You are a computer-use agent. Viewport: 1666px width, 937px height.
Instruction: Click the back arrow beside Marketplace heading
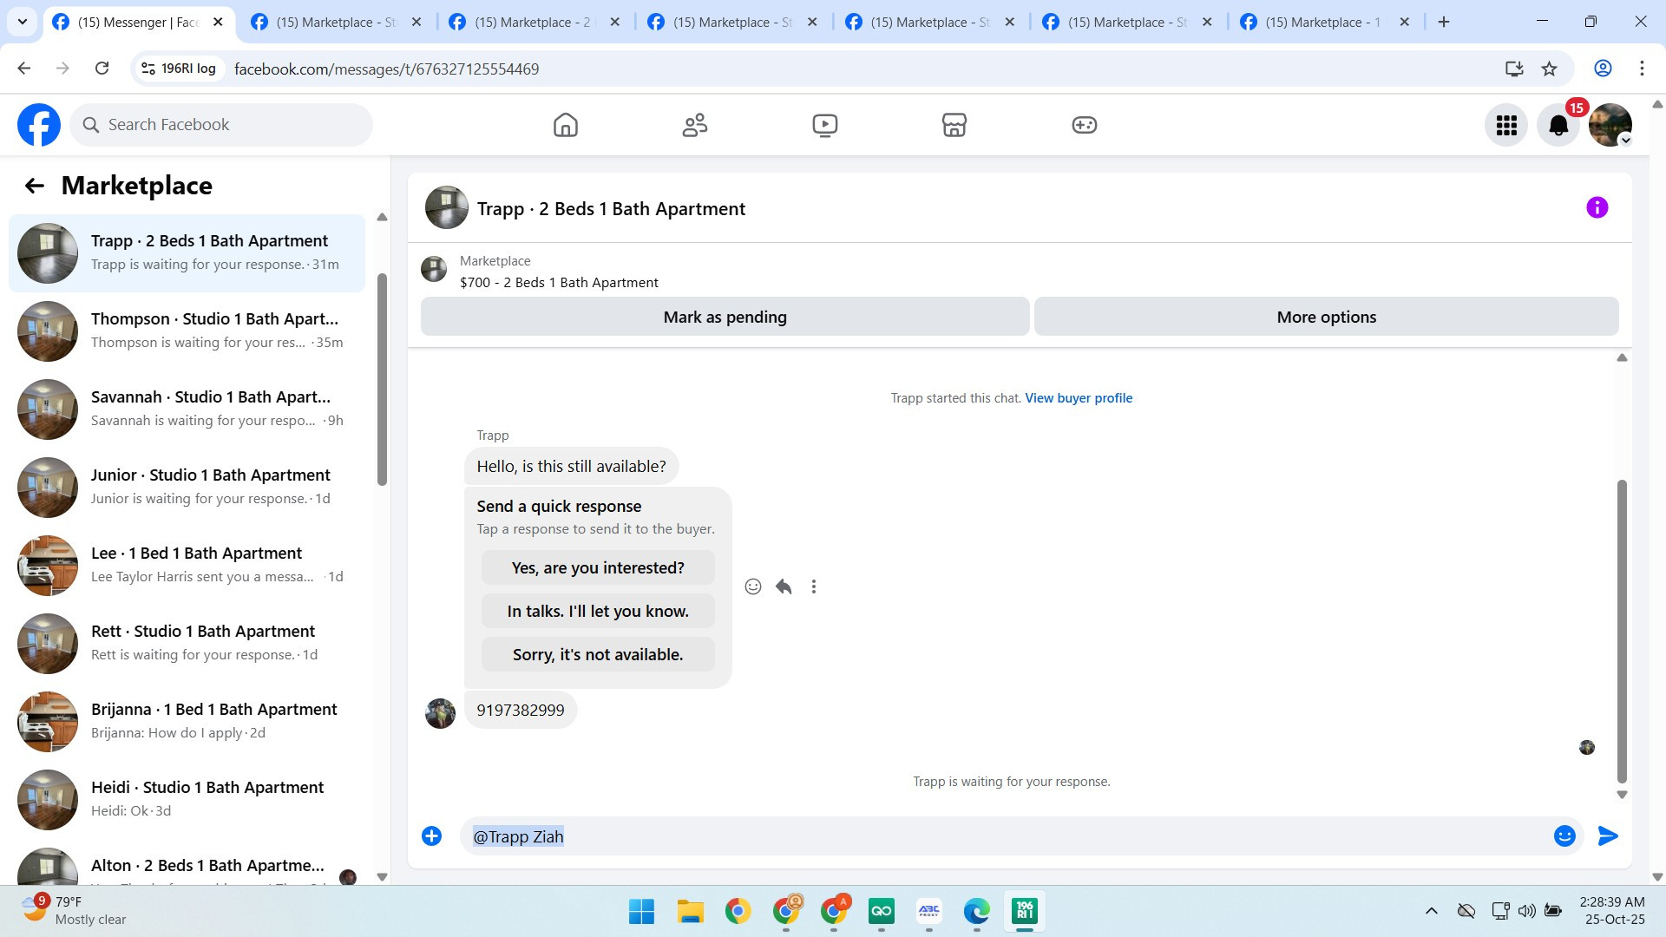34,186
